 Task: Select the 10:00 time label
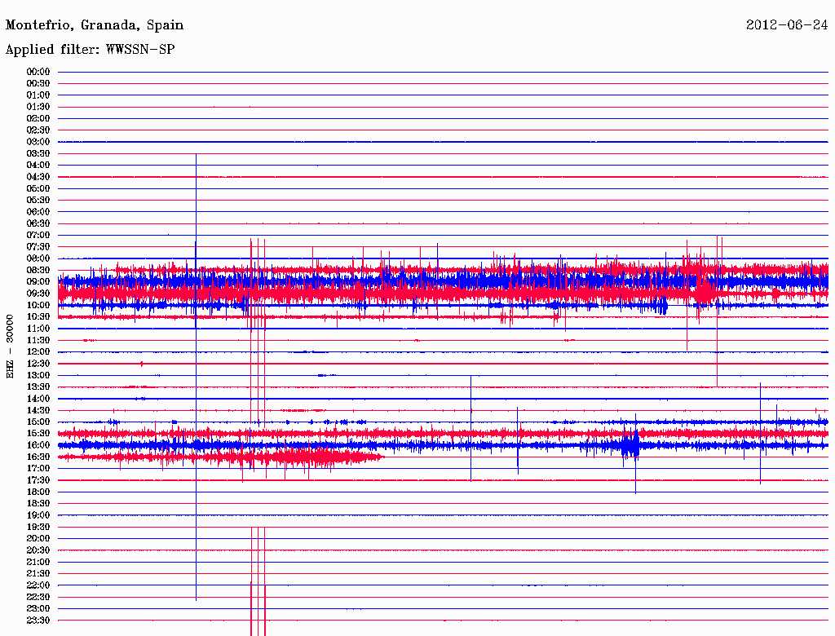(x=38, y=305)
